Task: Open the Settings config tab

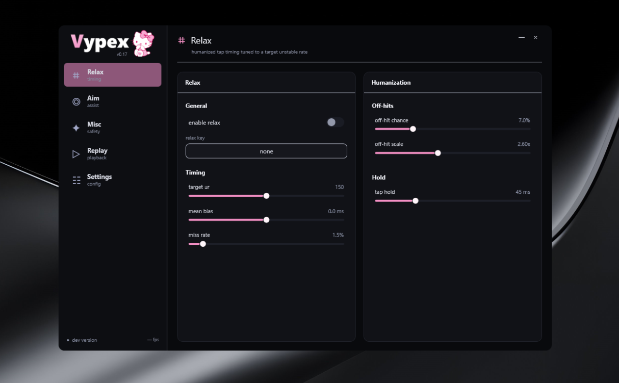Action: click(x=113, y=180)
